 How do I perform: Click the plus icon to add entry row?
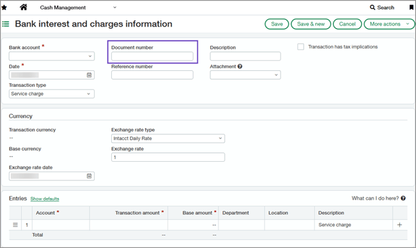tap(399, 225)
